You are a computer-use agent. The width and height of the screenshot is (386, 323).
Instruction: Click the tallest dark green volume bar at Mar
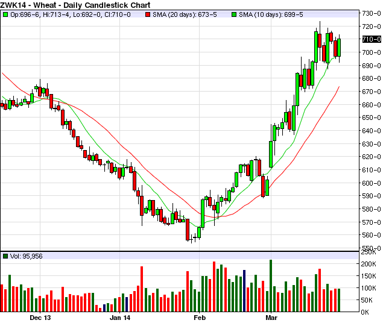[x=271, y=286]
